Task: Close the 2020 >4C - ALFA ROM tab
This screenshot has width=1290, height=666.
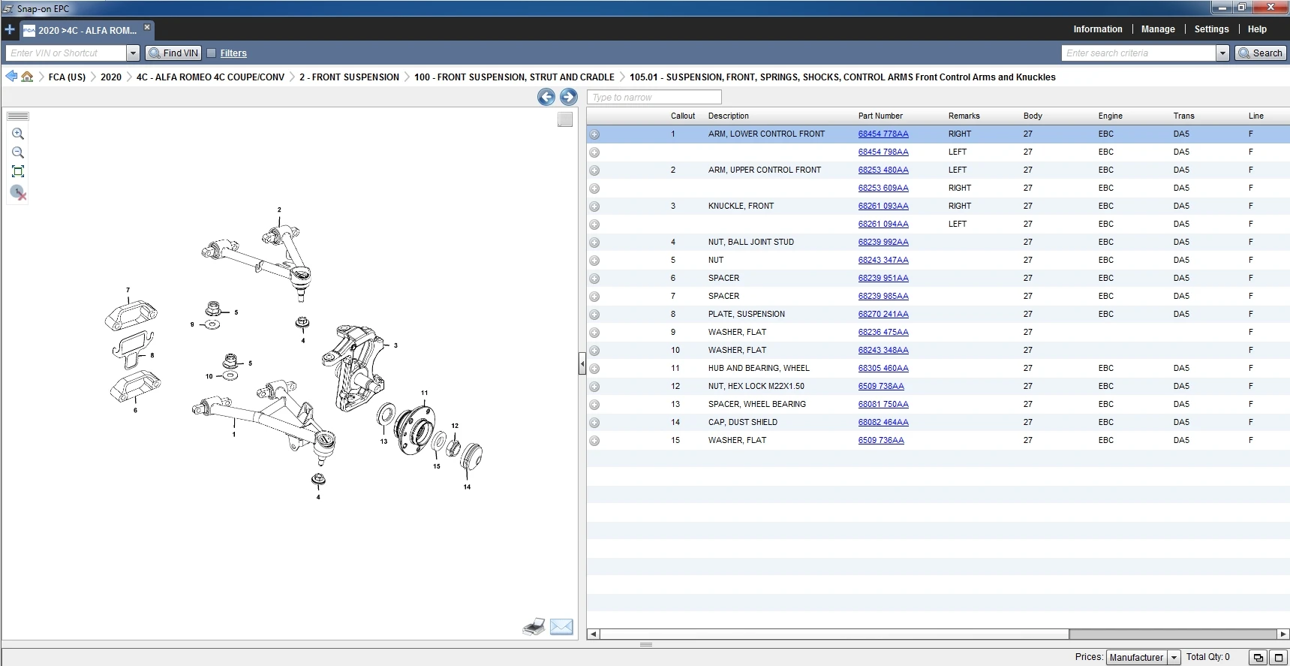Action: (x=147, y=27)
